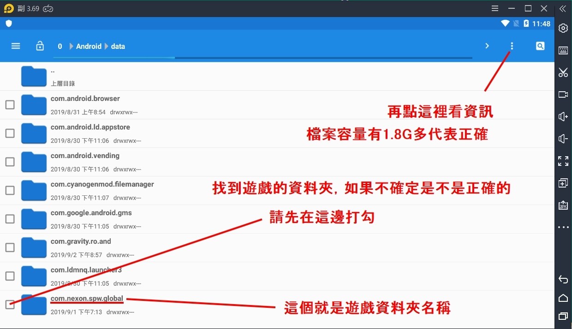Open the file search icon

click(540, 46)
